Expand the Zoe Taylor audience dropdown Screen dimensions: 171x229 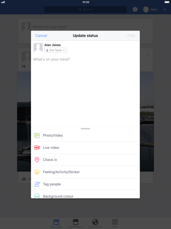(56, 50)
